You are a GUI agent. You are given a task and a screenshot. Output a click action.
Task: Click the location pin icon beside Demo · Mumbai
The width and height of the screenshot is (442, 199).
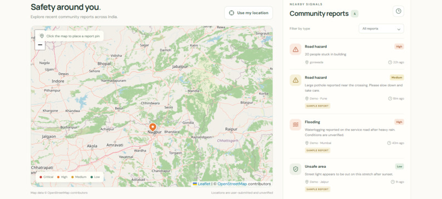(307, 143)
